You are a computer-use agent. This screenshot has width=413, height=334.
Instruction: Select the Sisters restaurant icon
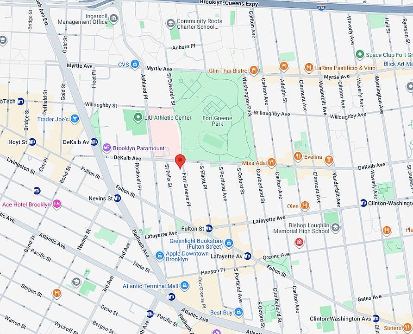[407, 328]
